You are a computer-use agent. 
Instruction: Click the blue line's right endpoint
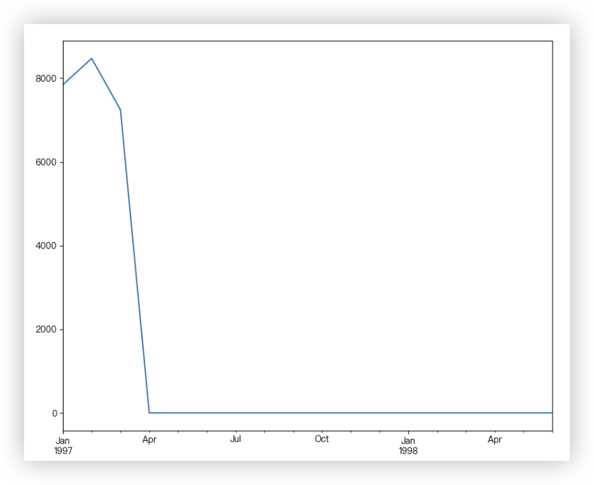pos(552,413)
